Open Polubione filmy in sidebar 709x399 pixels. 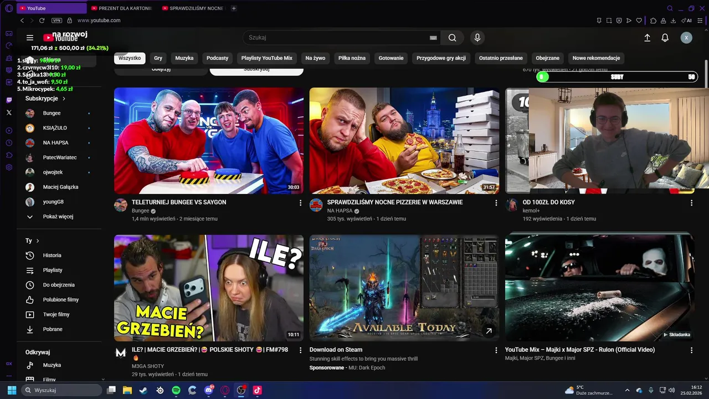pyautogui.click(x=59, y=300)
